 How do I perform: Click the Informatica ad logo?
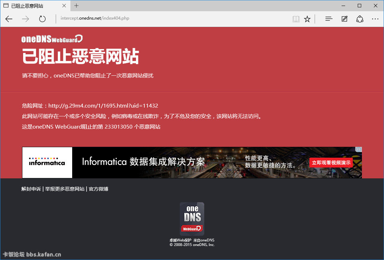[47, 163]
